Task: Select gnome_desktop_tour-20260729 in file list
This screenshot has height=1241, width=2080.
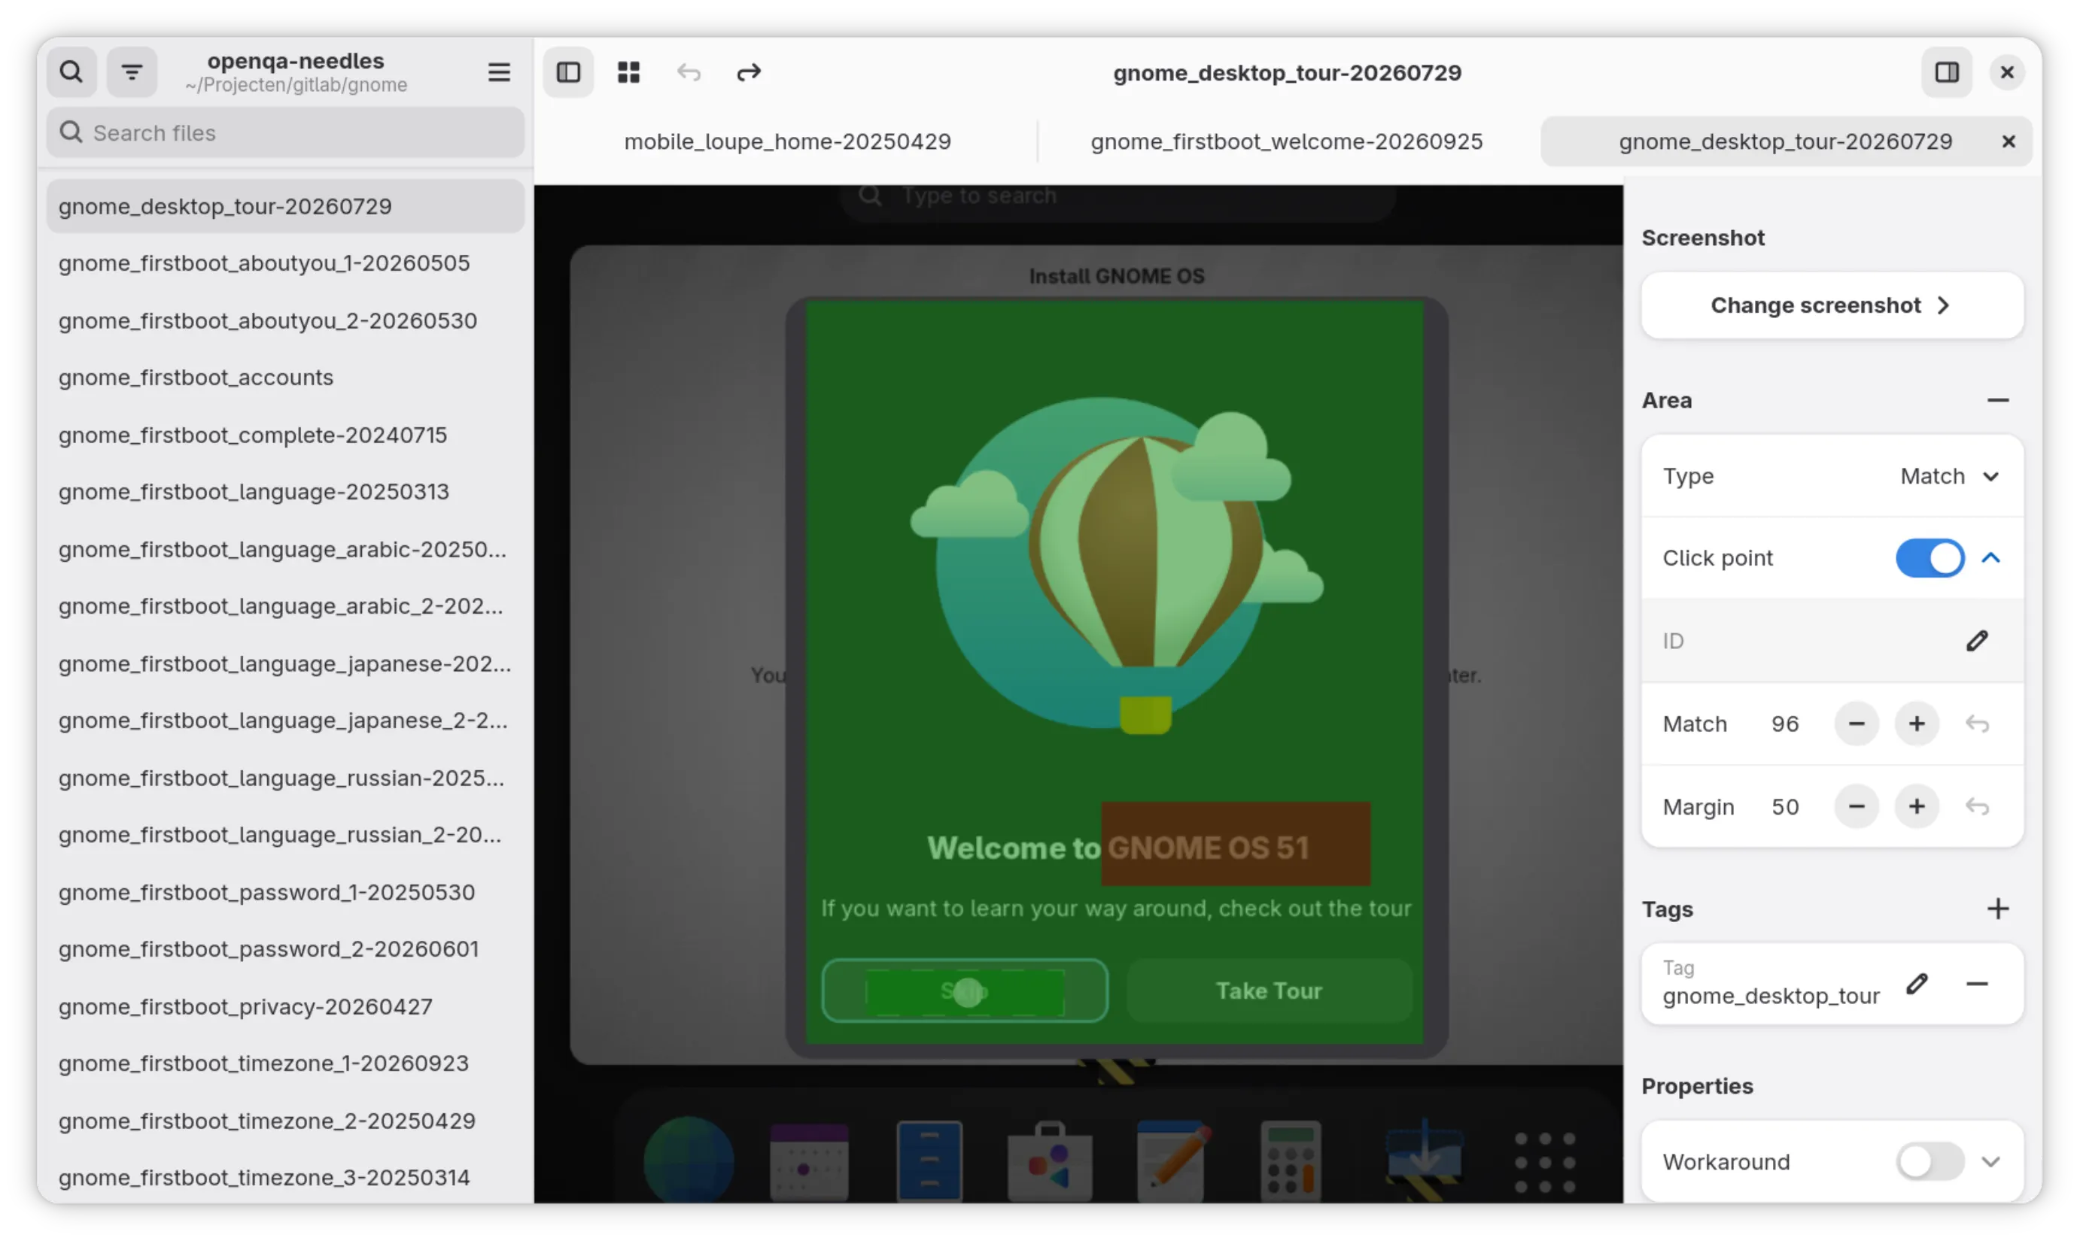Action: 285,206
